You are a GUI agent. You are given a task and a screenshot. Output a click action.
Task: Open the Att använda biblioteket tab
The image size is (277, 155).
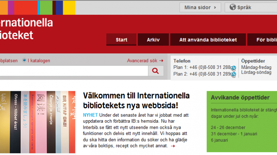pyautogui.click(x=208, y=40)
